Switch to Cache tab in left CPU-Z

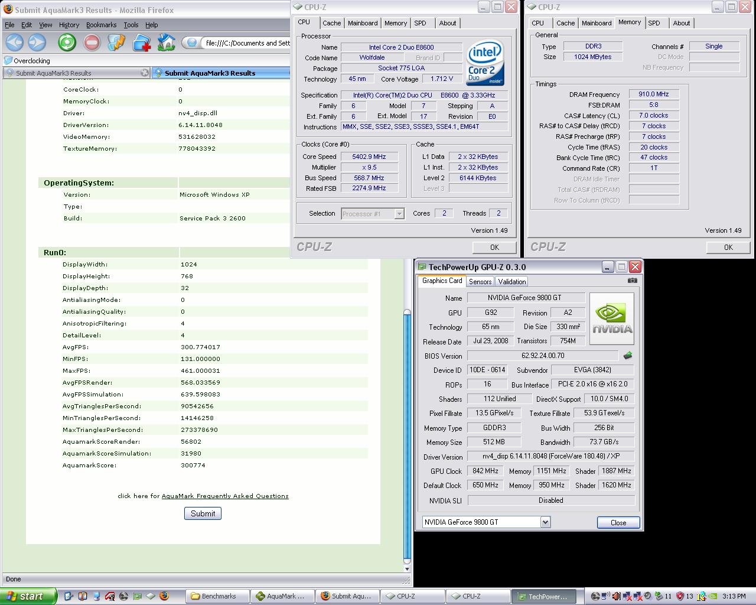[x=331, y=23]
